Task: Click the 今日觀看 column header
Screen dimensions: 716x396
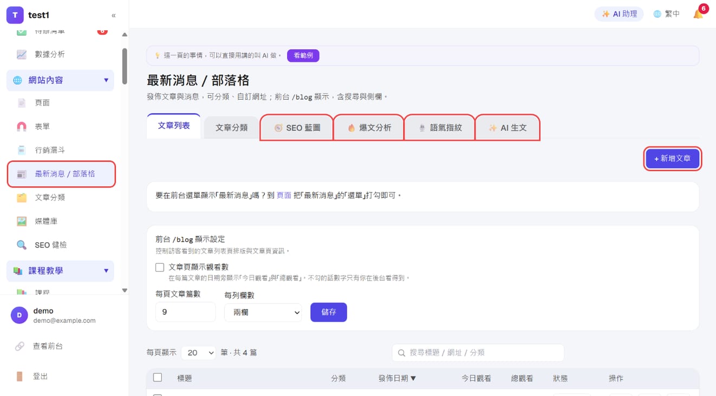Action: point(476,378)
